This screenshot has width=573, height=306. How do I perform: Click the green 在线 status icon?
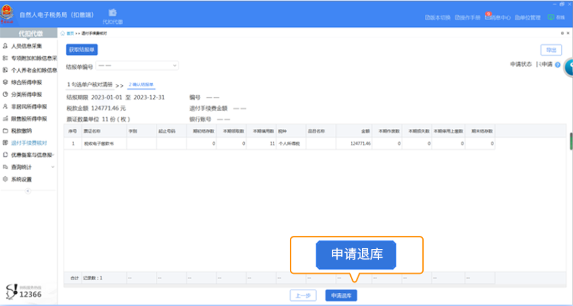[x=550, y=17]
